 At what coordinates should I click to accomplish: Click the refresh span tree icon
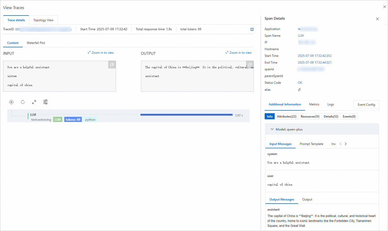click(x=23, y=102)
